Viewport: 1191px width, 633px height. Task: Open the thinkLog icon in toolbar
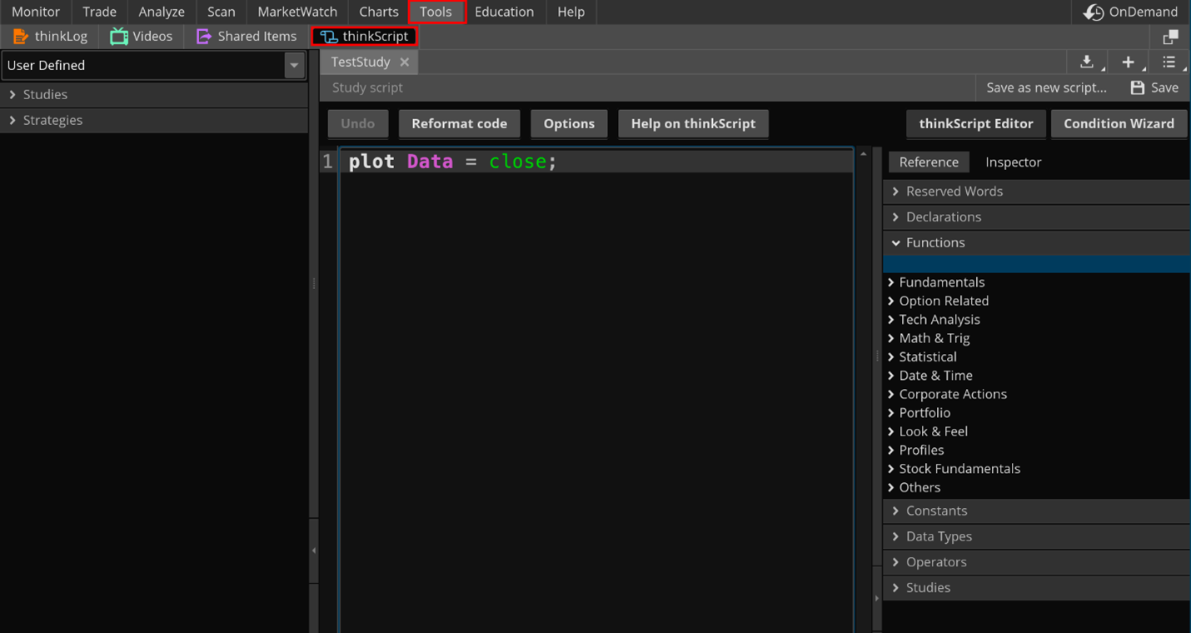coord(20,37)
